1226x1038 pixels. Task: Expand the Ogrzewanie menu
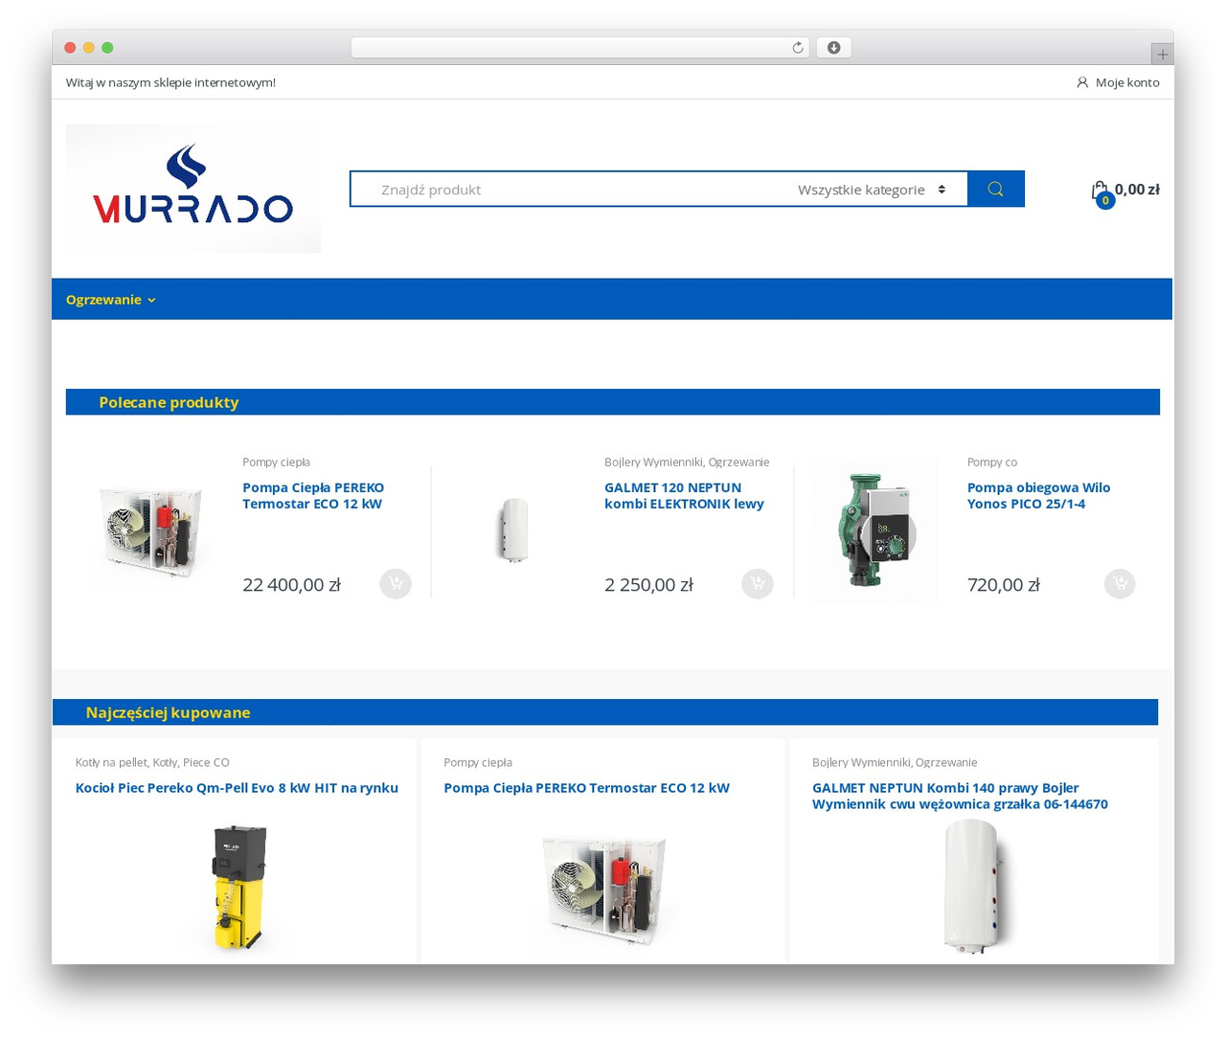tap(110, 300)
